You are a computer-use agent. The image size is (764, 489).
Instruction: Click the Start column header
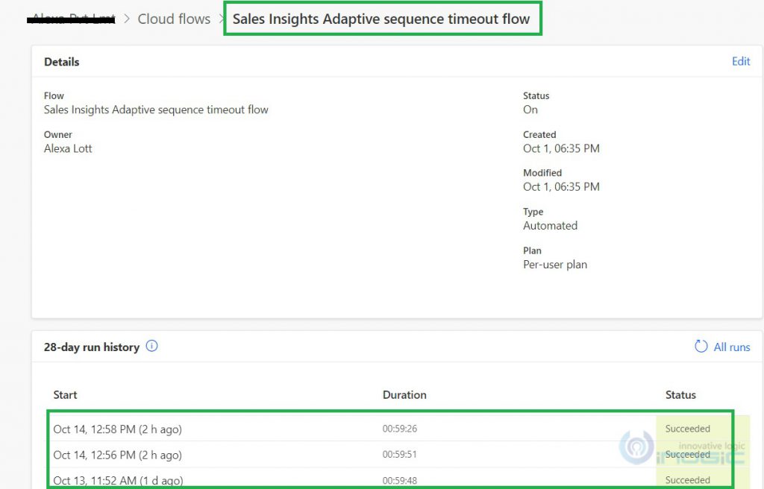point(64,395)
